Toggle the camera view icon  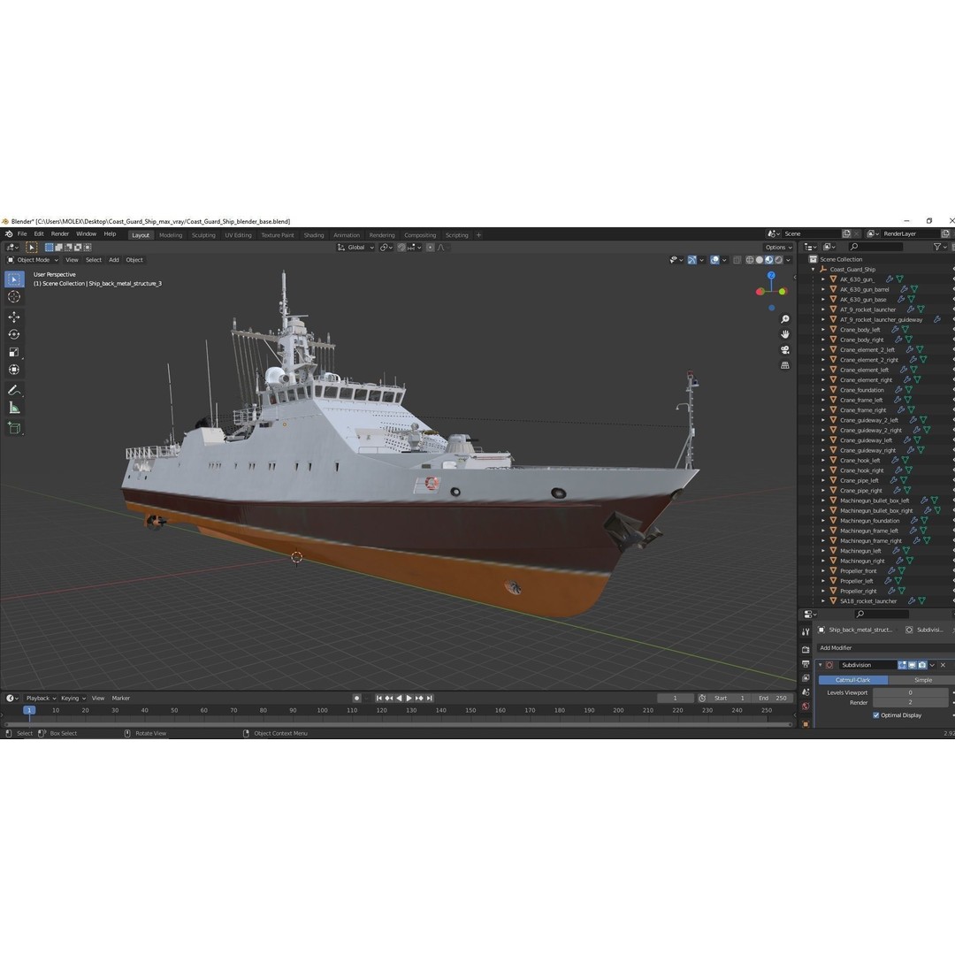[x=785, y=349]
